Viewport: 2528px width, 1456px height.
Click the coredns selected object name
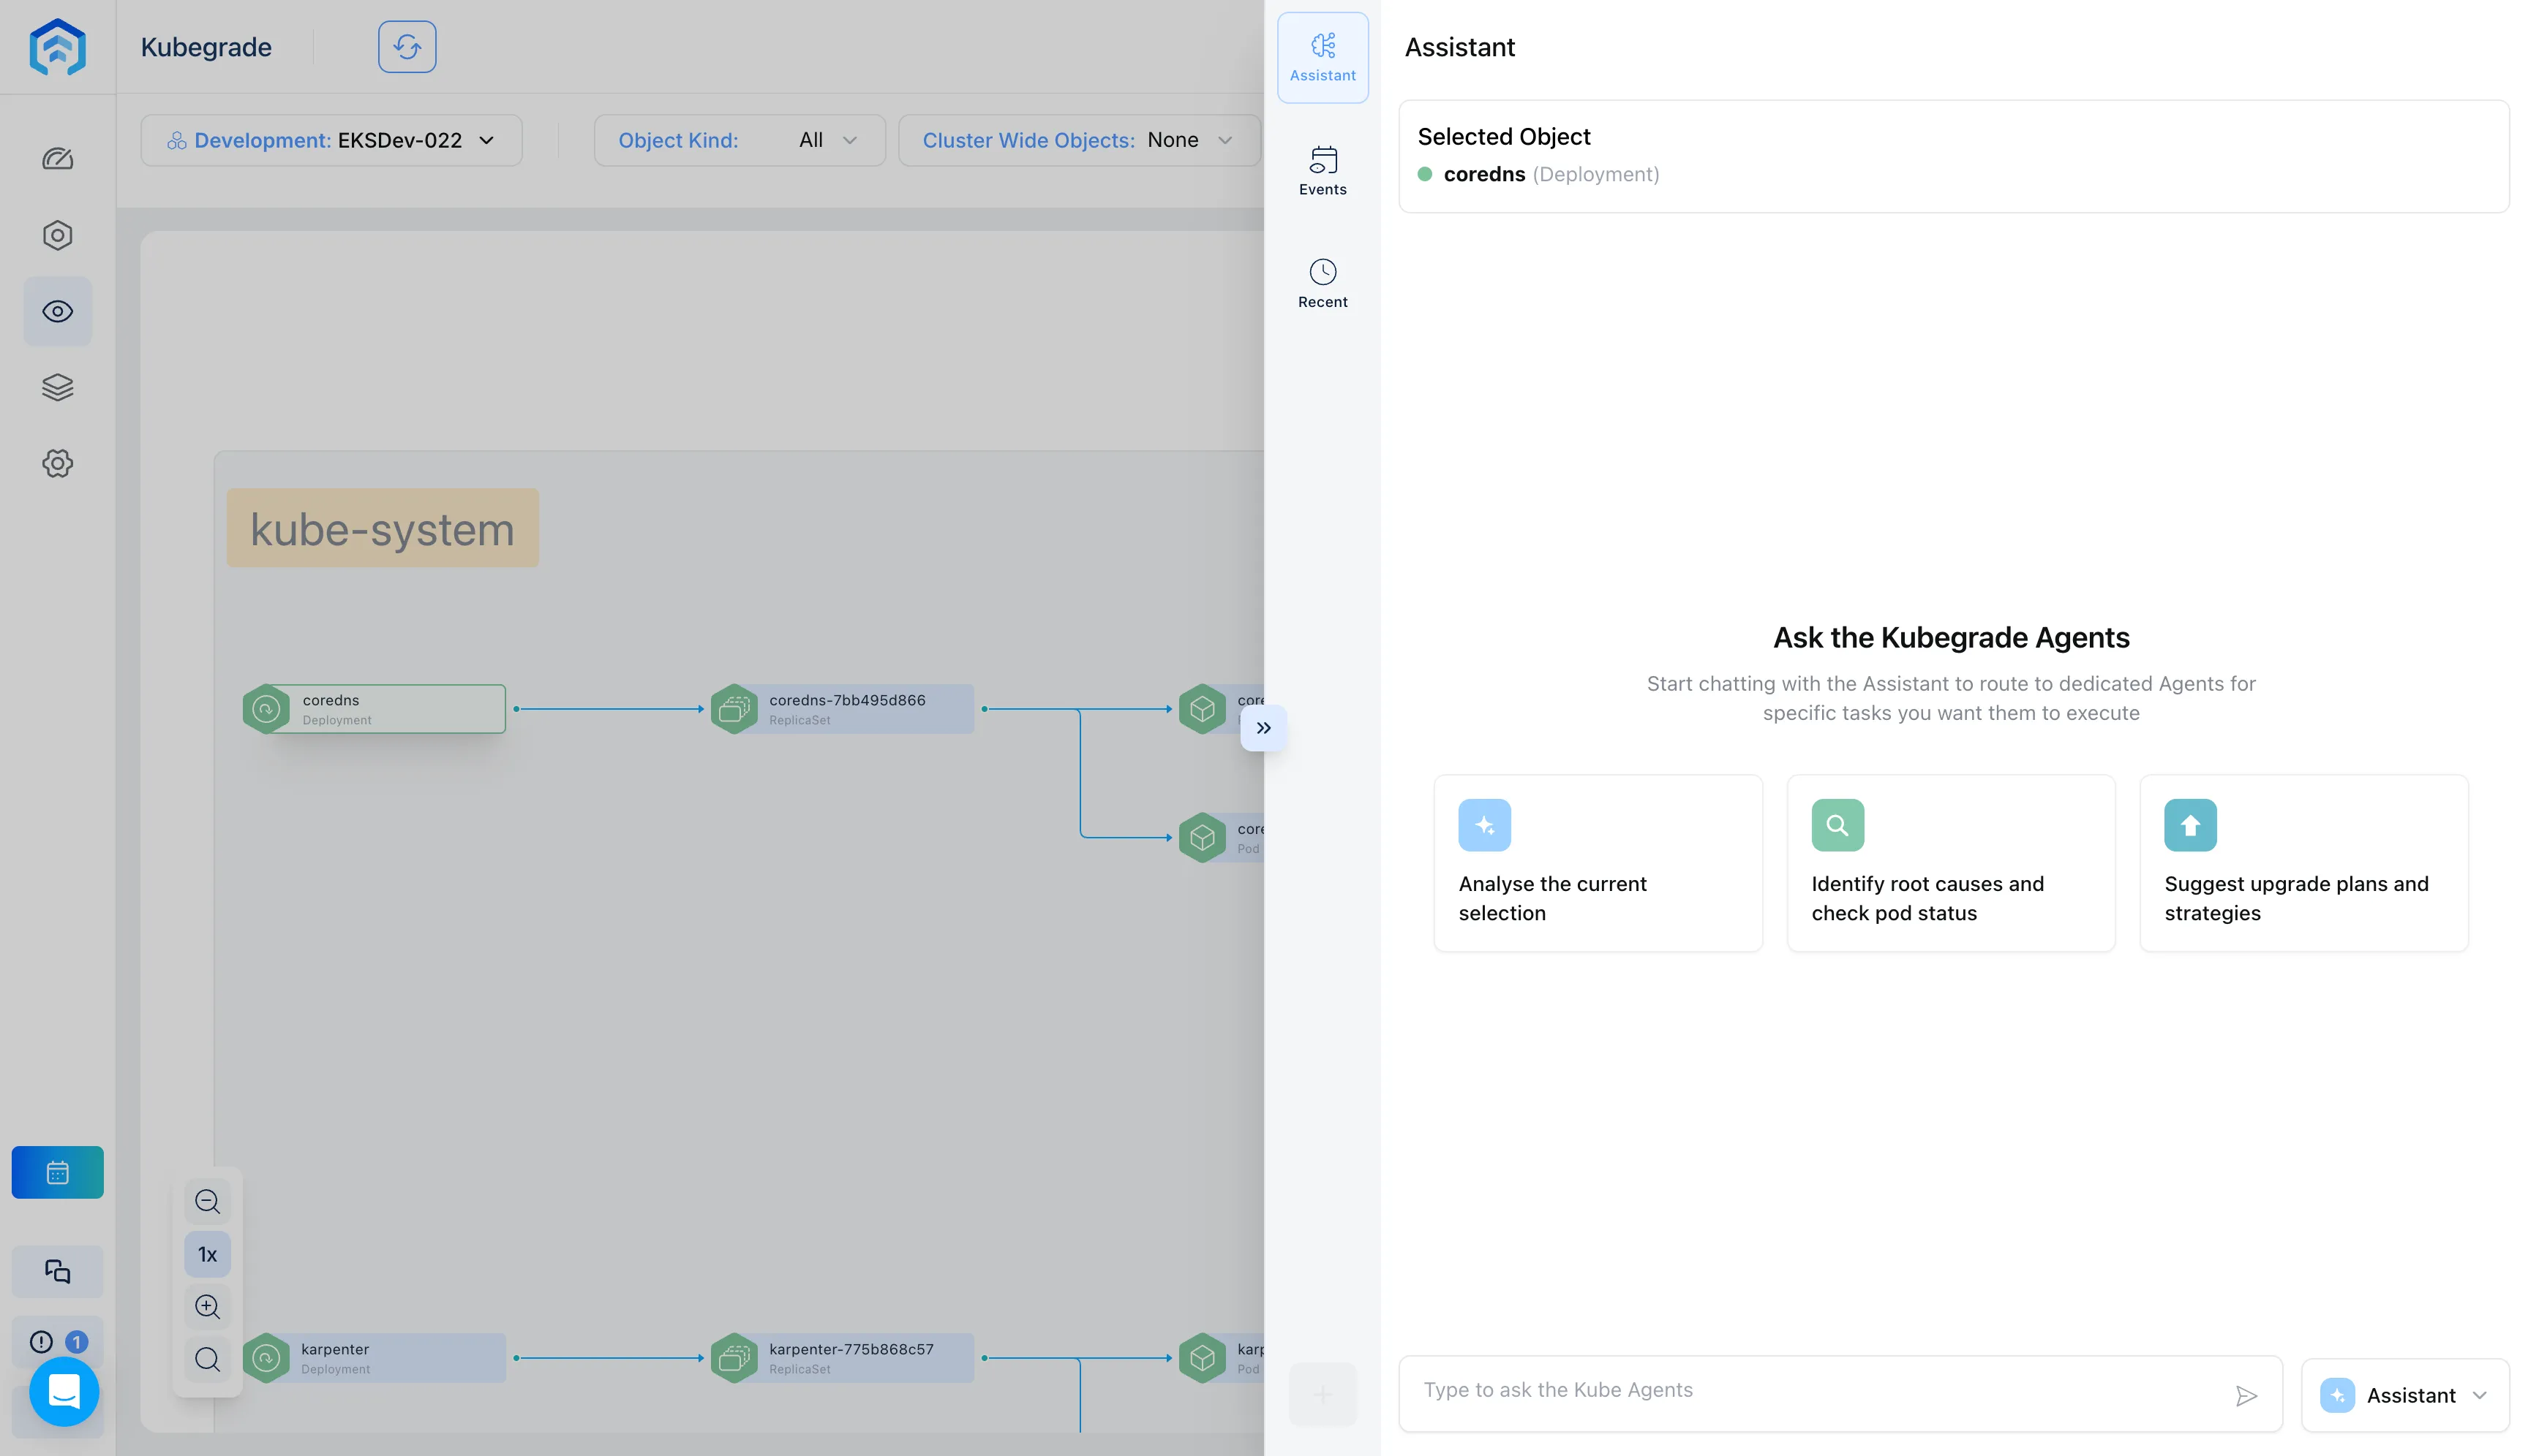[1484, 174]
